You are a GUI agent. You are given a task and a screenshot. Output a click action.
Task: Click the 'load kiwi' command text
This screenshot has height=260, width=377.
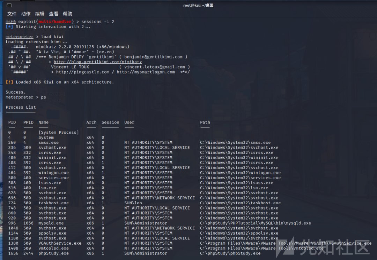[52, 37]
